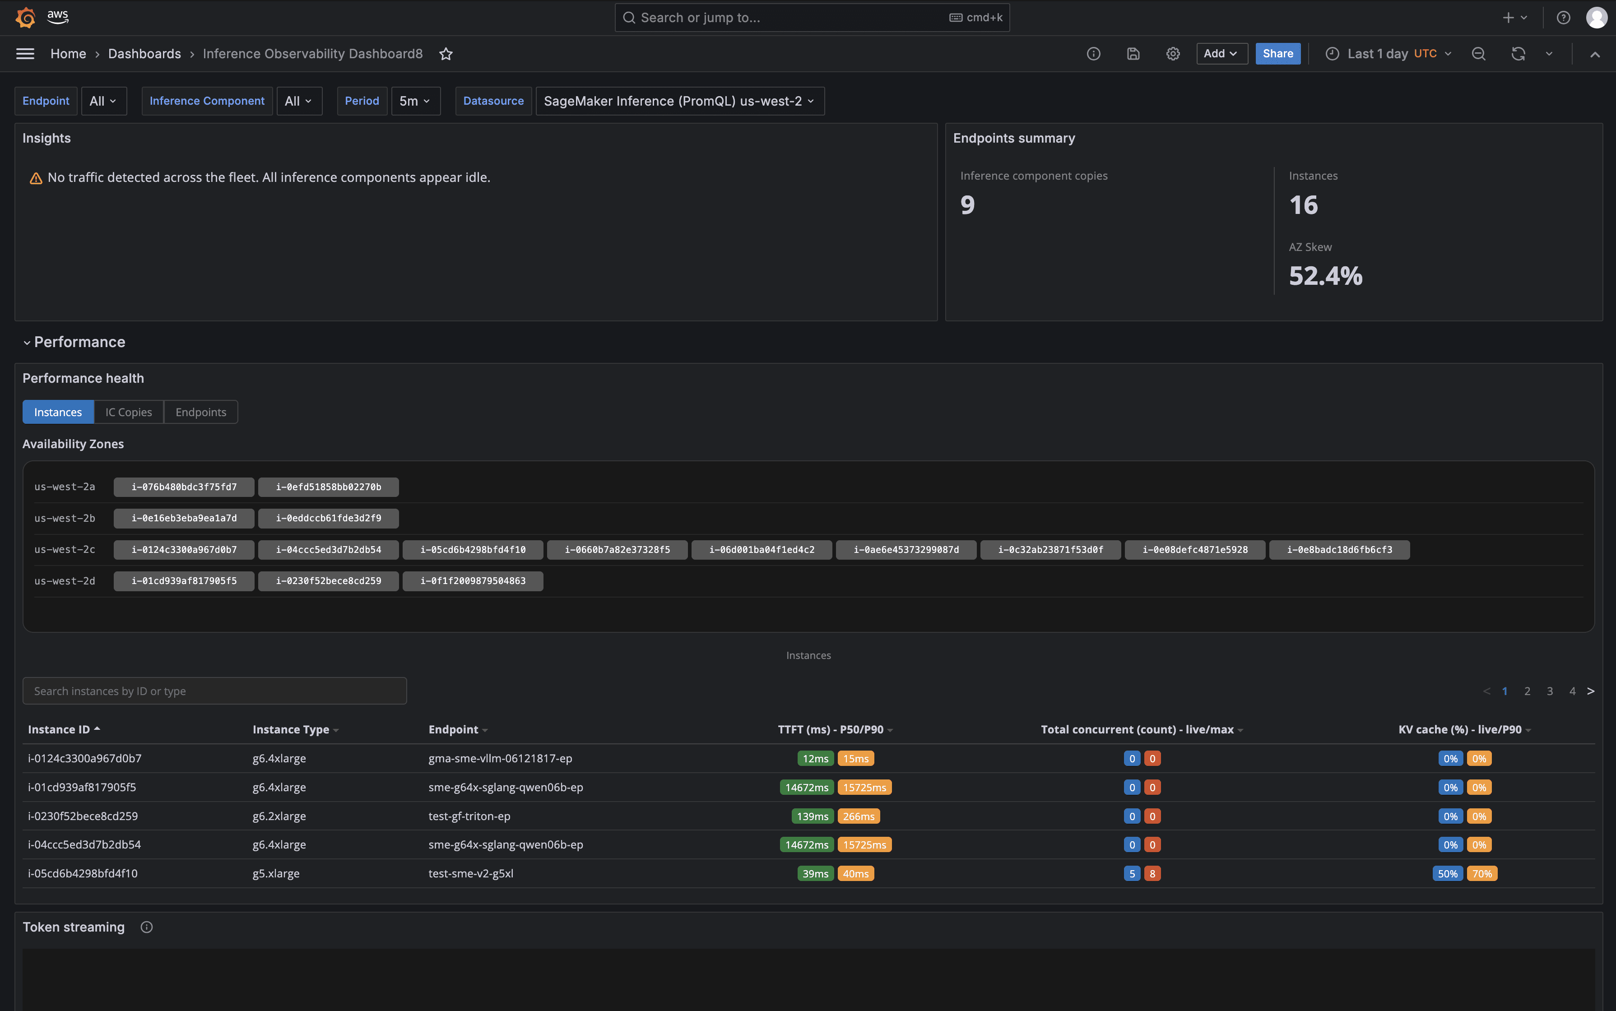Click the clock icon in time picker

point(1332,54)
